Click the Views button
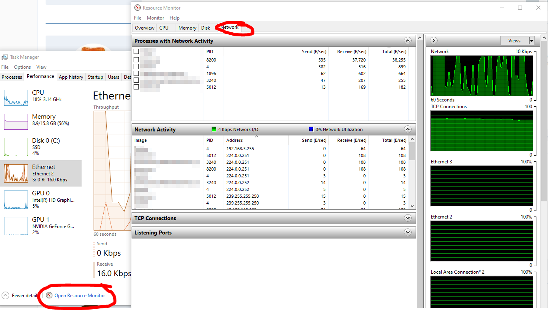This screenshot has width=548, height=310. 514,41
